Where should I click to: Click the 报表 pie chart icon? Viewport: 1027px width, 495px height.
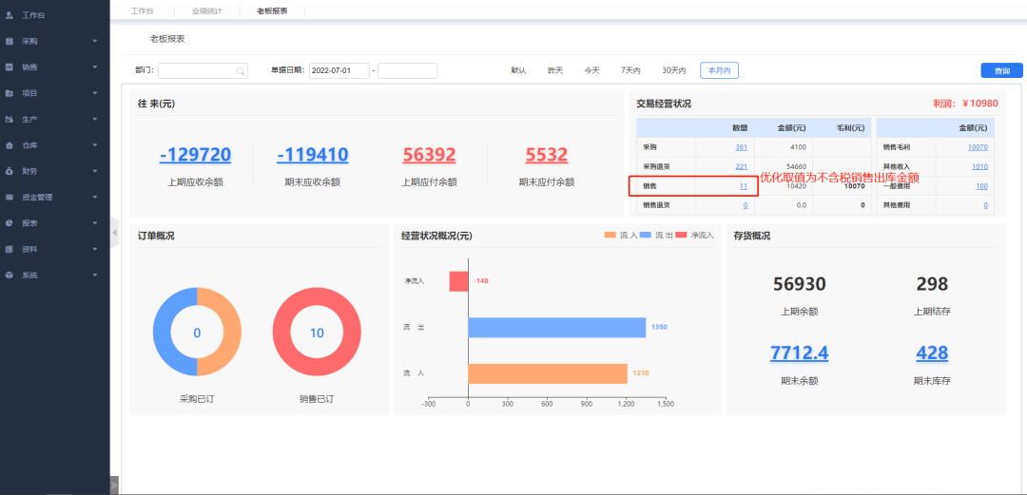tap(9, 223)
